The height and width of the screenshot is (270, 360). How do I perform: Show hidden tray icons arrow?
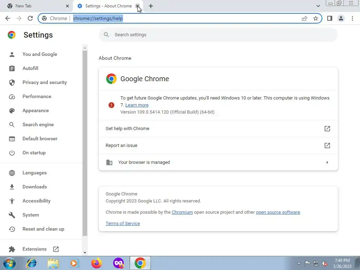point(299,263)
